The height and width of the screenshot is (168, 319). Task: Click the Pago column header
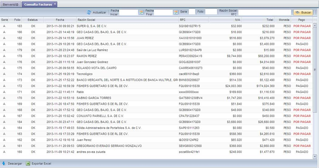301,20
